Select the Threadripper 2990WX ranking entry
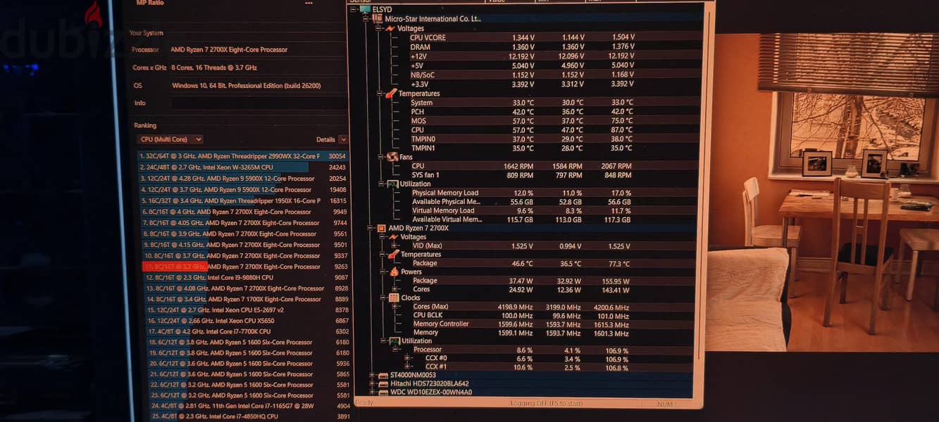The height and width of the screenshot is (422, 939). click(243, 156)
